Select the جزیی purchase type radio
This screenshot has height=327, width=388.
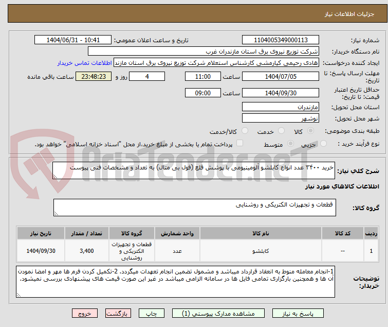click(323, 144)
